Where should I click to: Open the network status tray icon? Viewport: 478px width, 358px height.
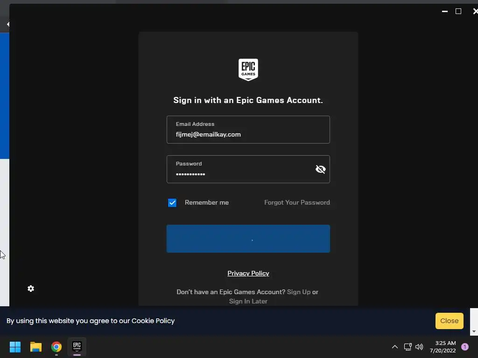coord(408,347)
